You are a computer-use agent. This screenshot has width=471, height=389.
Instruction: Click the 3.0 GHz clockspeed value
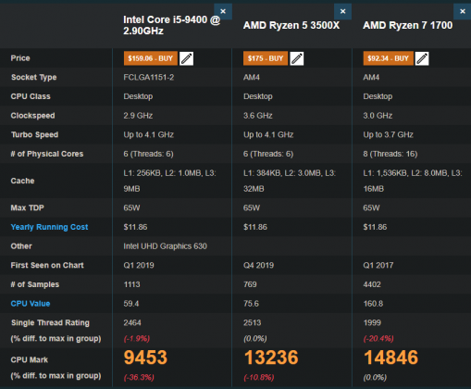[378, 116]
